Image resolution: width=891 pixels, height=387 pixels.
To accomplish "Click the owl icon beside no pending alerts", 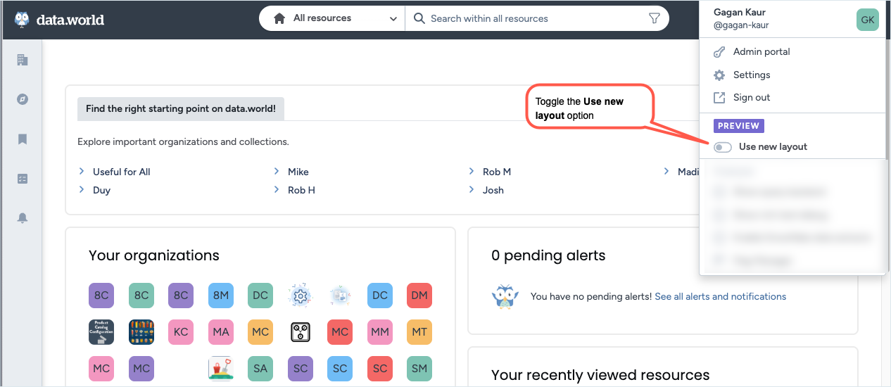I will (x=505, y=296).
